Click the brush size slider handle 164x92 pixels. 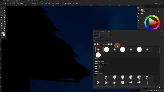111,34
